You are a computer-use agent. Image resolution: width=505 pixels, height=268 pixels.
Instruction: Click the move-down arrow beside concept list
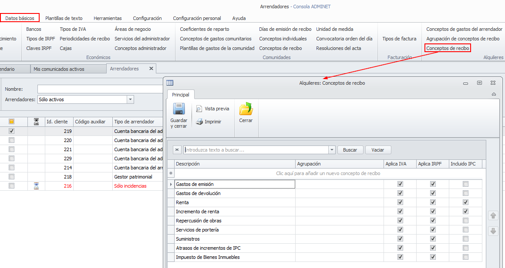click(493, 231)
